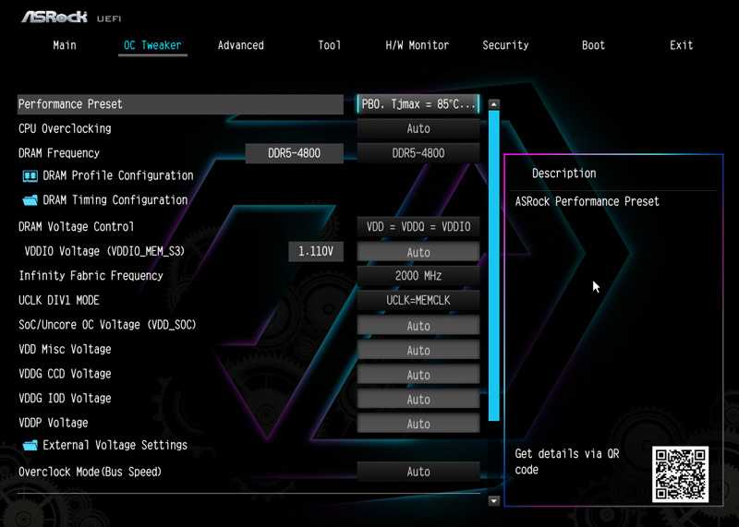Click the Description panel heading
This screenshot has height=527, width=739.
click(x=564, y=174)
